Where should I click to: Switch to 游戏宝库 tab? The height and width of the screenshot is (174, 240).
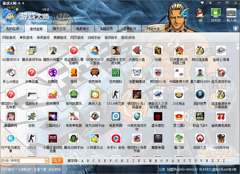point(36,29)
